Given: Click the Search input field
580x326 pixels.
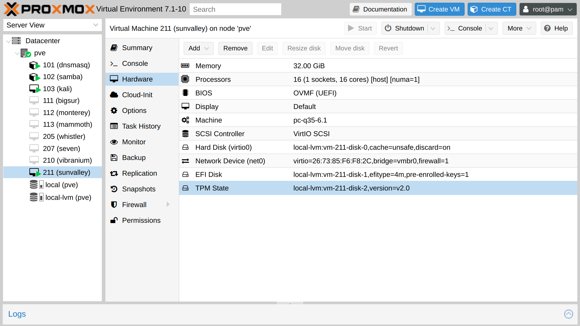Looking at the screenshot, I should pyautogui.click(x=235, y=9).
